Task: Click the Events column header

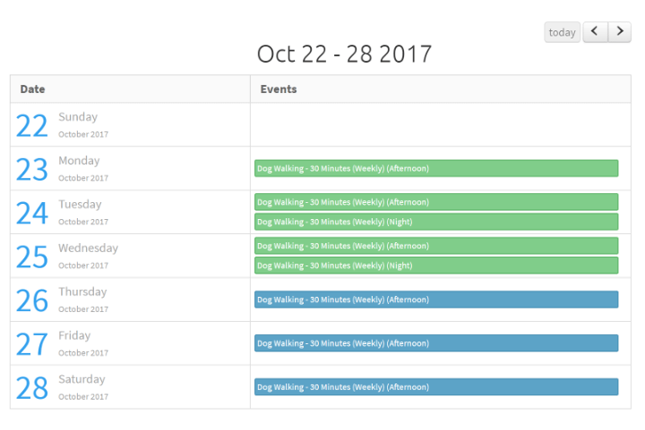Action: 279,89
